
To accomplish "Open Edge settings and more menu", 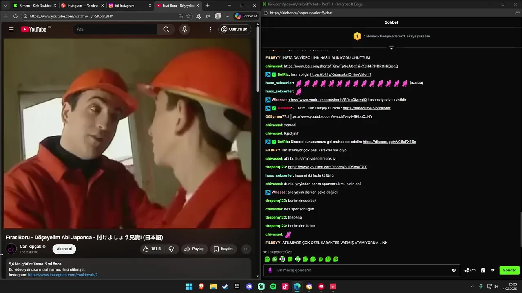I will [228, 16].
